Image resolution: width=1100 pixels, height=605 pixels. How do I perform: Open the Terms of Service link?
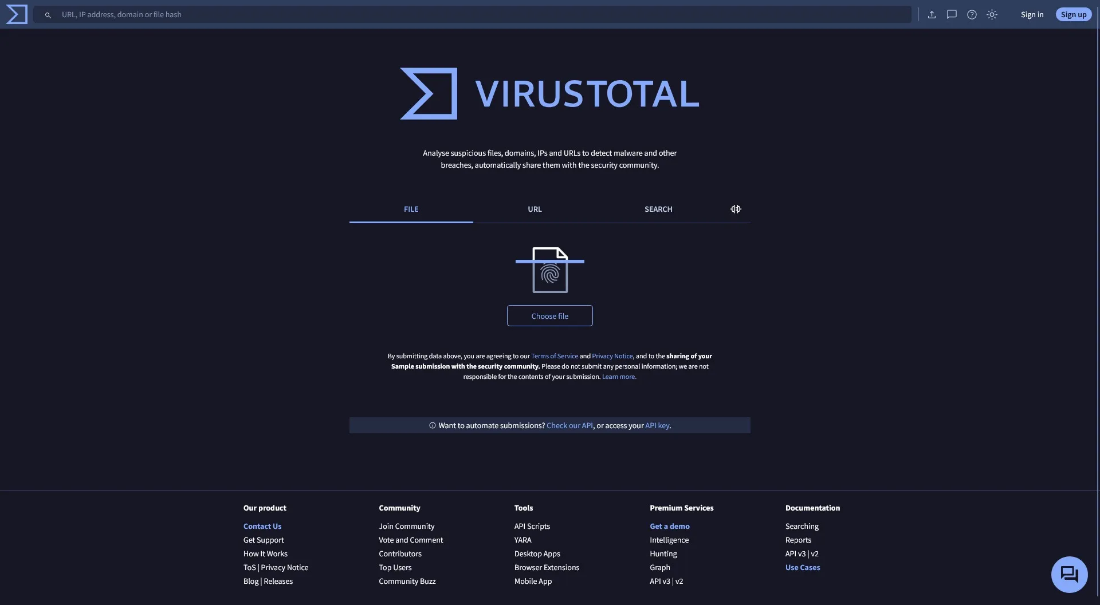pyautogui.click(x=554, y=355)
